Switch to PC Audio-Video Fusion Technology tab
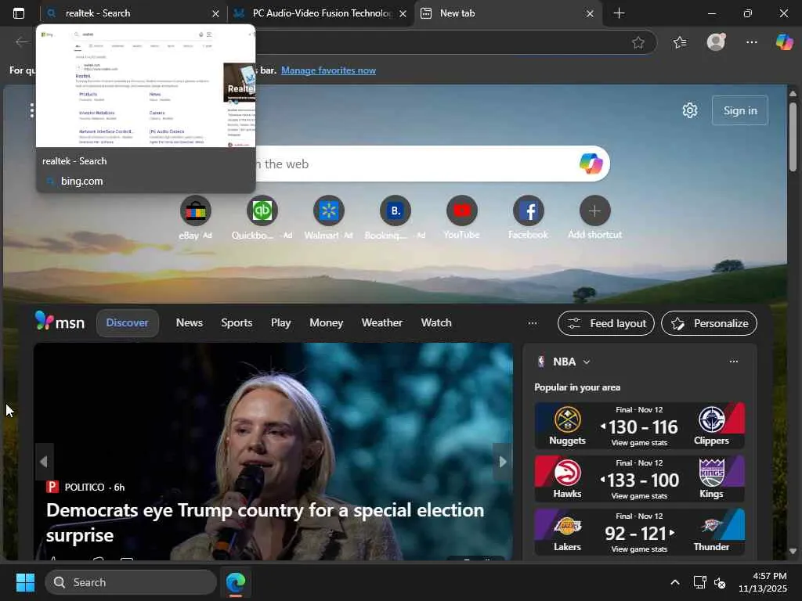This screenshot has height=601, width=802. pos(320,13)
